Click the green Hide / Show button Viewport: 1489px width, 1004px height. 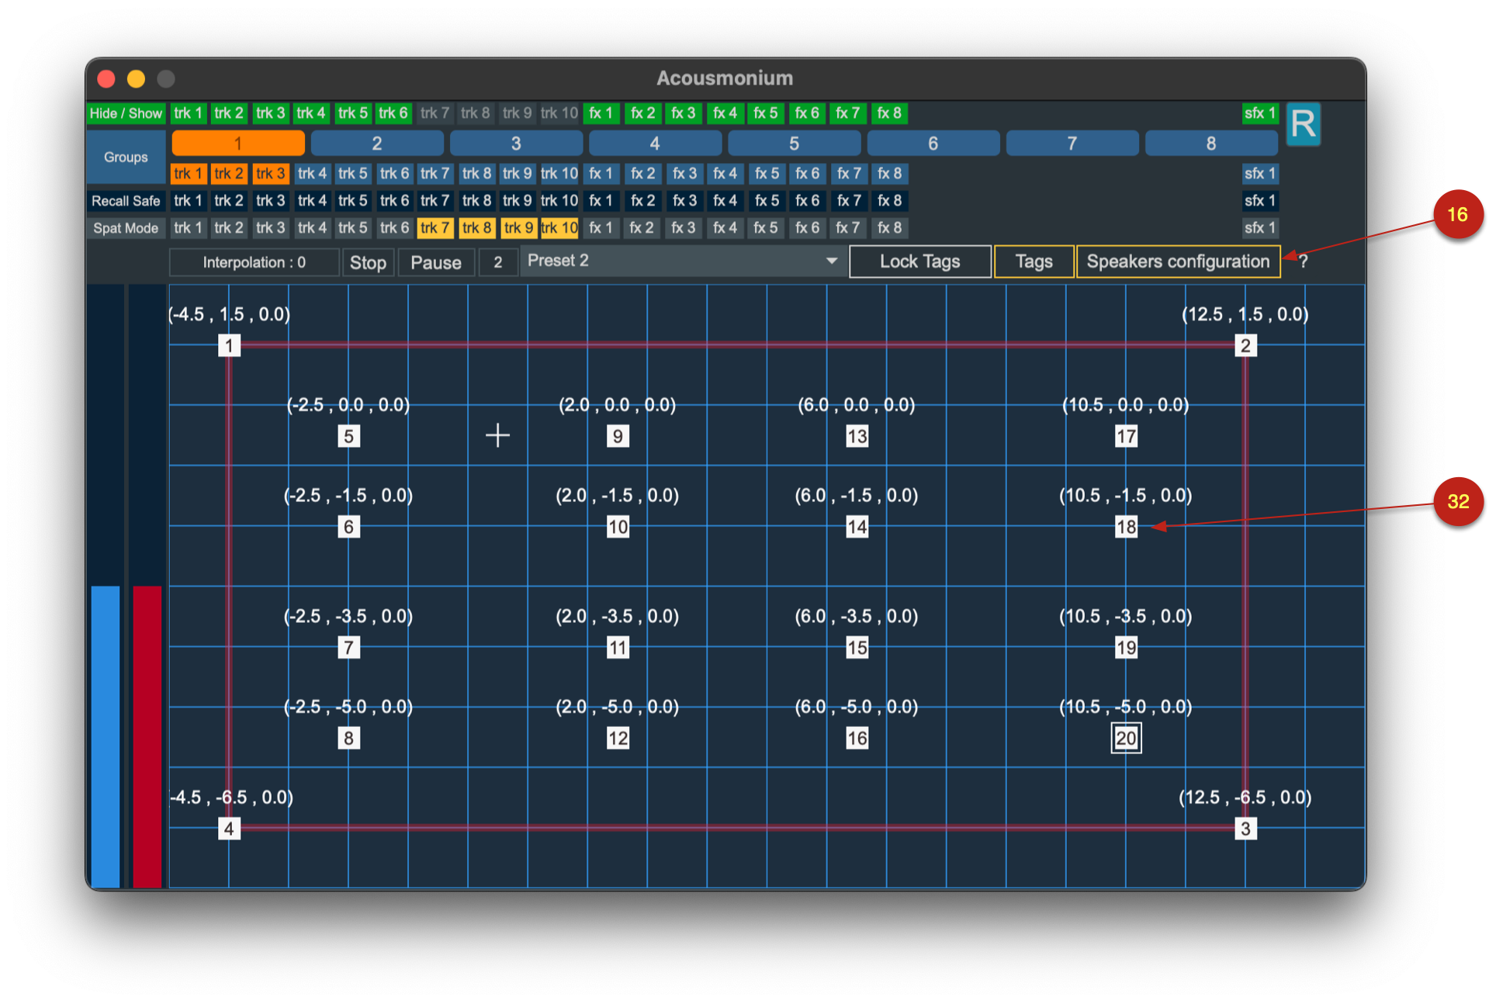click(x=126, y=113)
